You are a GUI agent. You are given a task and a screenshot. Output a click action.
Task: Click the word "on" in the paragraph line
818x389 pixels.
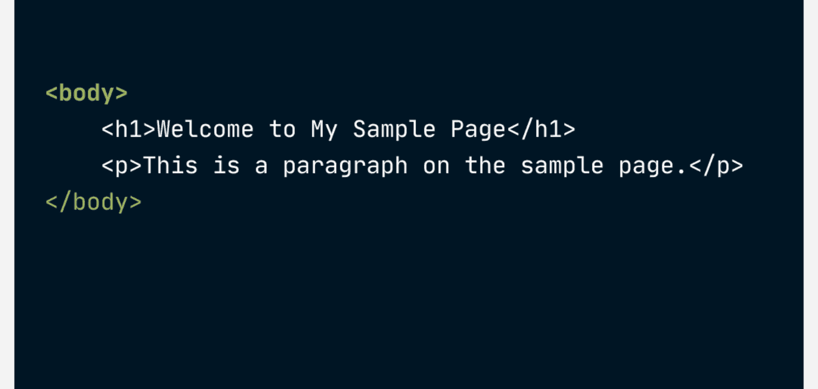pos(436,166)
